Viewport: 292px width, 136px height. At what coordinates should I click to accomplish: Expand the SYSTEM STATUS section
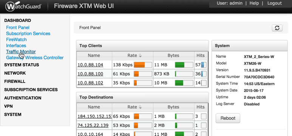(x=22, y=65)
